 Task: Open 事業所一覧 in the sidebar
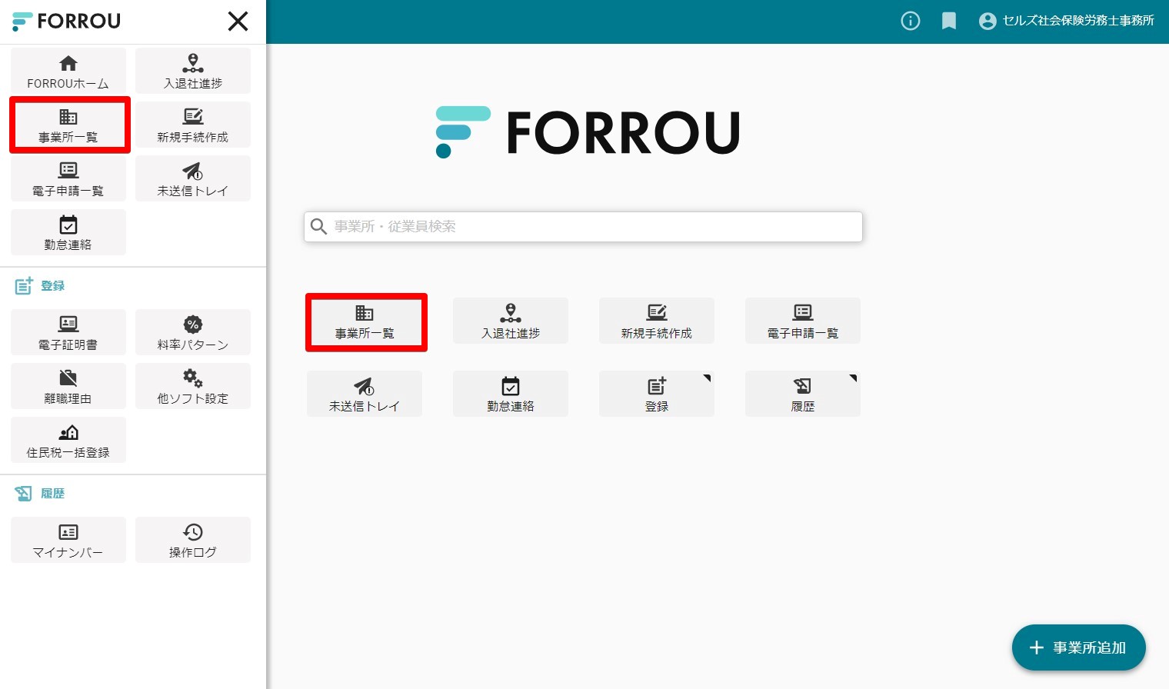tap(68, 125)
